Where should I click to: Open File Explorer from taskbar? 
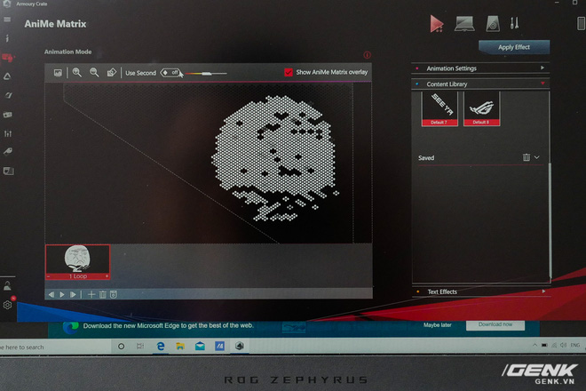click(180, 346)
